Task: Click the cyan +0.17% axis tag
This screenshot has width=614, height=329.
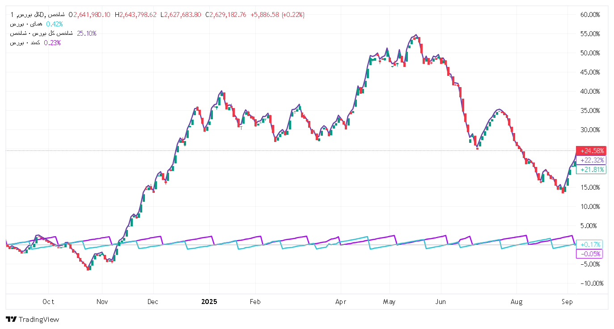Action: click(591, 244)
